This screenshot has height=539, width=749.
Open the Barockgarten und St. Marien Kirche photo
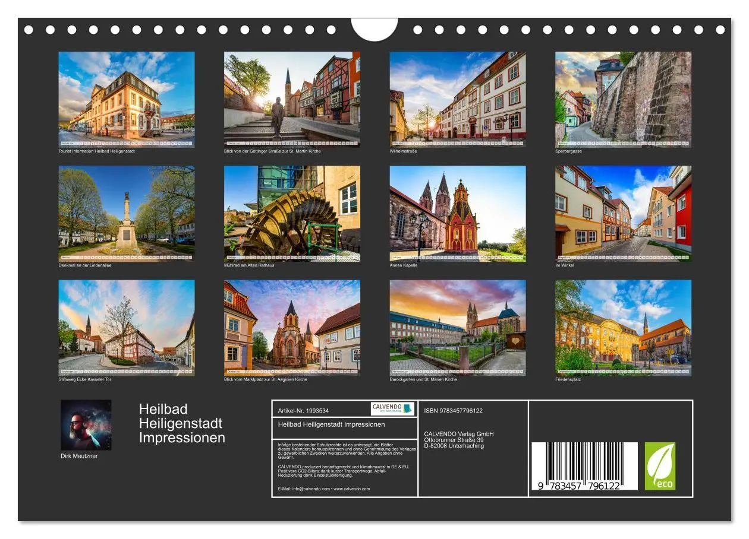(458, 328)
